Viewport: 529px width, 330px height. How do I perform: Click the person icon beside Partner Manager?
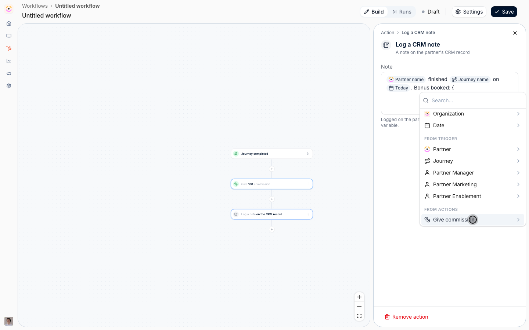point(427,173)
